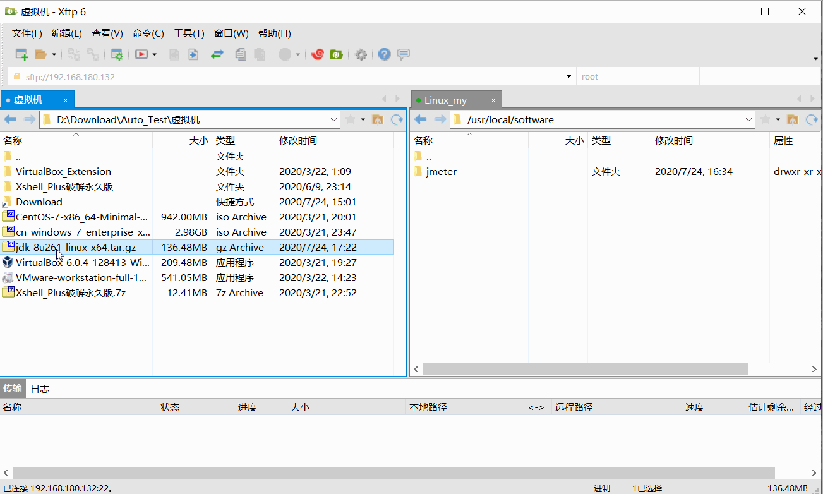This screenshot has height=494, width=823.
Task: Close the Linux_my tab
Action: coord(493,100)
